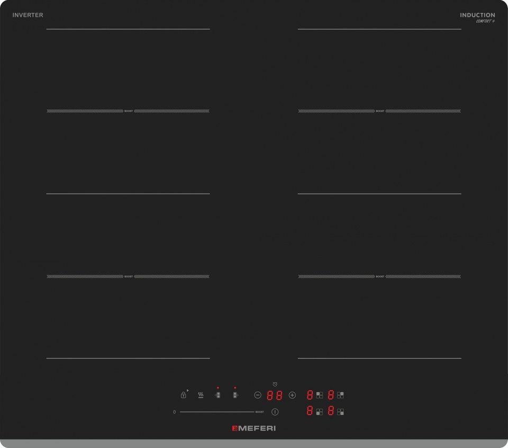Tap the two-digit timer display
Image resolution: width=508 pixels, height=448 pixels.
[x=275, y=395]
